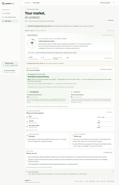The width and height of the screenshot is (119, 185).
Task: Click the Overview grid icon
Action: coord(3,13)
